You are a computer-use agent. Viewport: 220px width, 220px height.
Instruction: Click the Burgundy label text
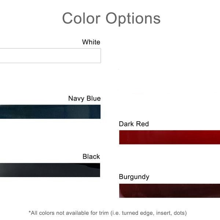(x=134, y=177)
